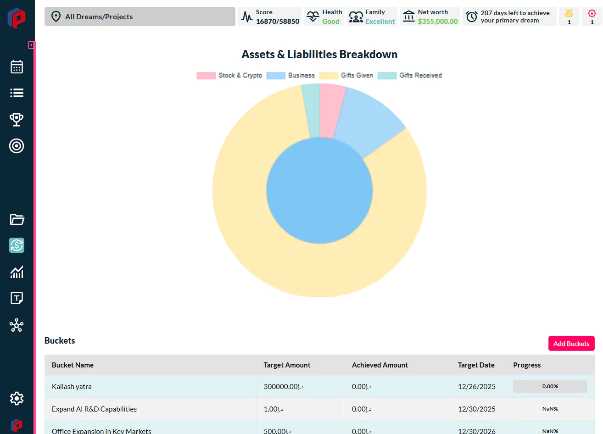The width and height of the screenshot is (603, 434).
Task: Click the Family people icon
Action: point(356,17)
